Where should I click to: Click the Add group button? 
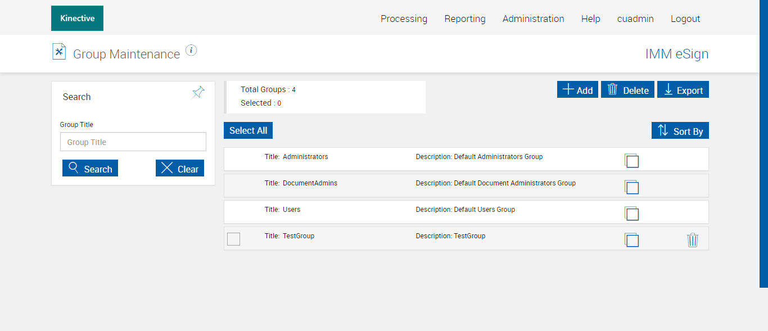(577, 90)
